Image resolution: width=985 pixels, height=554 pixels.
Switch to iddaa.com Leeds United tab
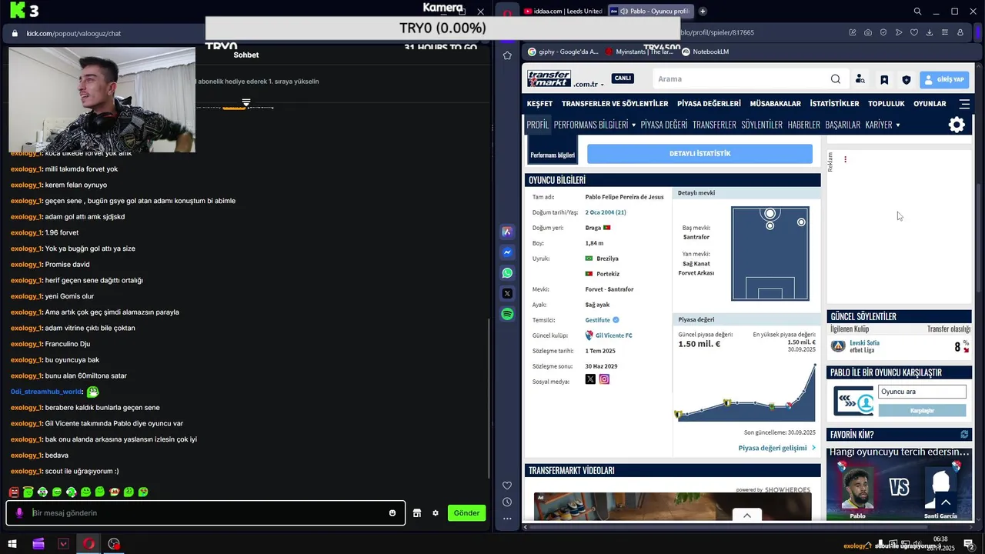tap(562, 12)
